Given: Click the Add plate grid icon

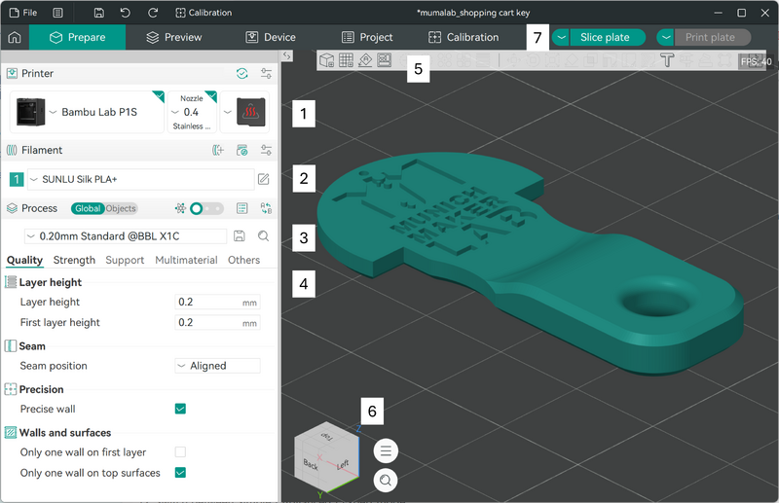Looking at the screenshot, I should [x=347, y=60].
